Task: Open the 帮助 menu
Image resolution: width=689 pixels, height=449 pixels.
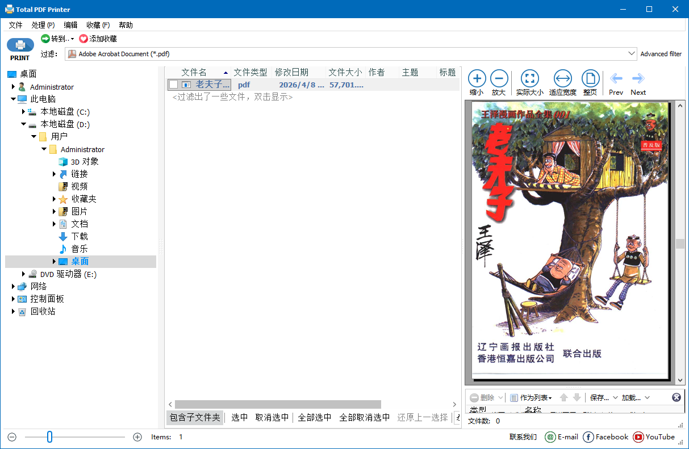Action: (126, 25)
